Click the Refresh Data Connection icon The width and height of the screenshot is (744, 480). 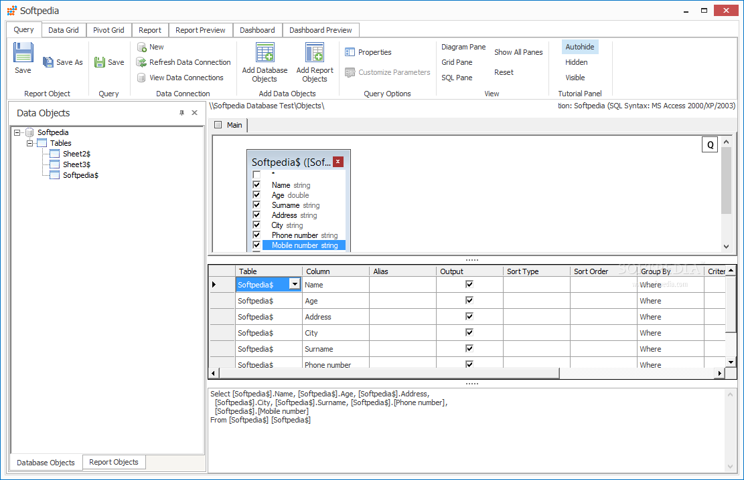[x=141, y=62]
